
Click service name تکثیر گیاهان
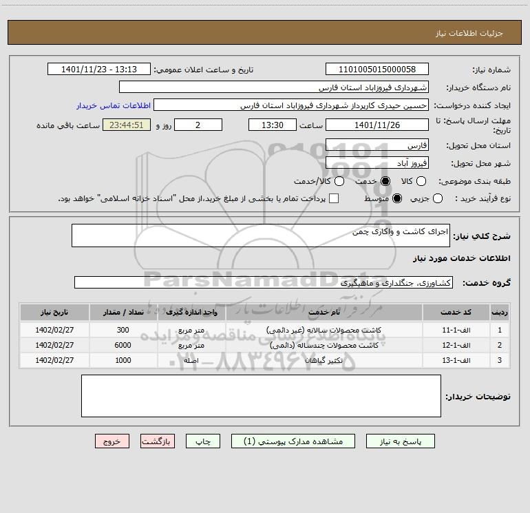coord(324,361)
